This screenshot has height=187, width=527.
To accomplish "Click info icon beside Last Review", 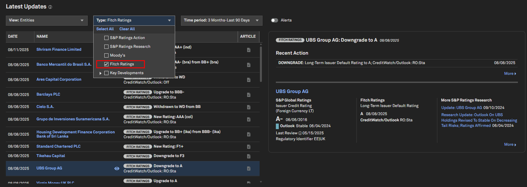I will (x=300, y=133).
